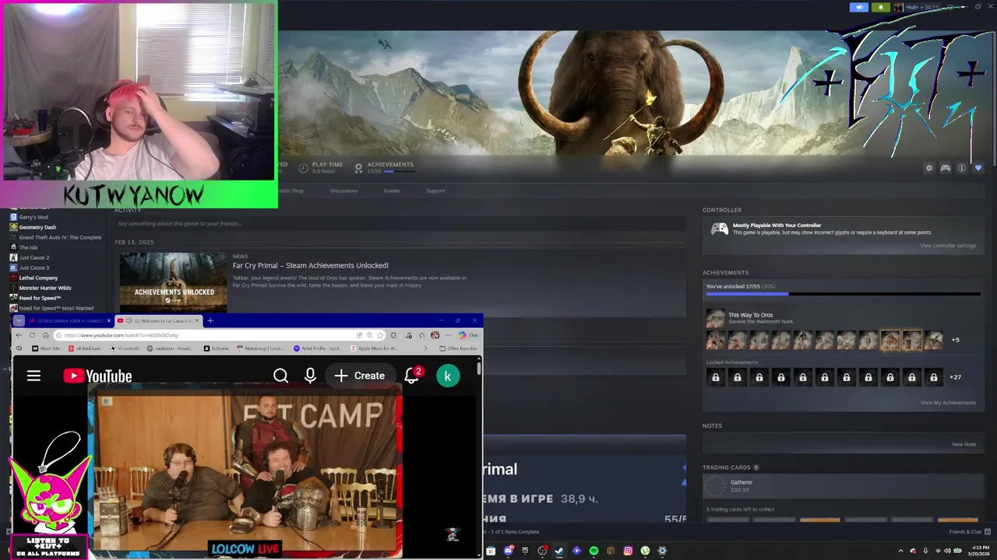Expand the +kut+ account dropdown in Steam
The image size is (997, 560).
pos(921,7)
